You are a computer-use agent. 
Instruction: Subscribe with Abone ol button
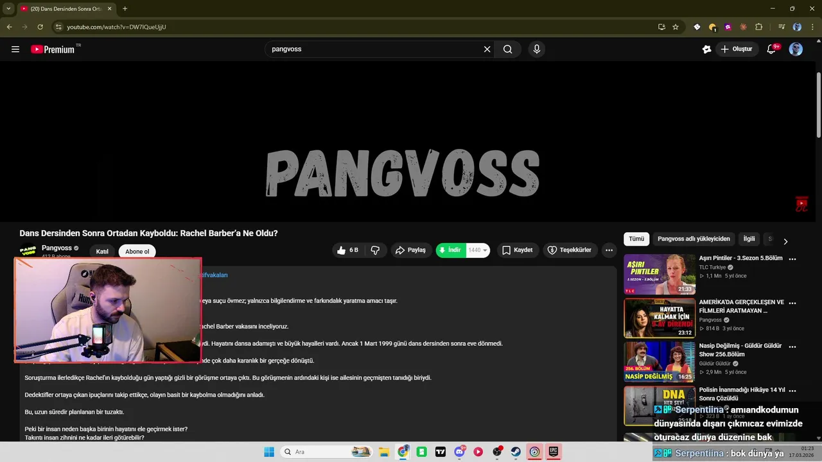point(137,252)
